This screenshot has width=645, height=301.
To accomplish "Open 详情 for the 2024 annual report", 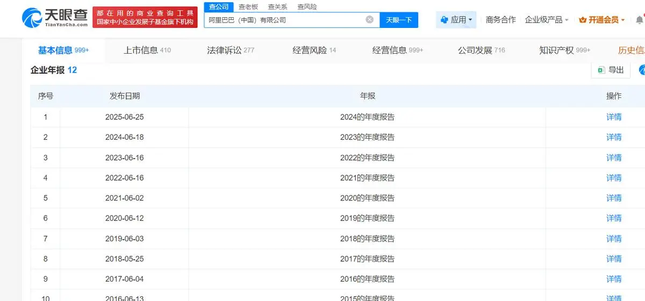I will tap(614, 117).
